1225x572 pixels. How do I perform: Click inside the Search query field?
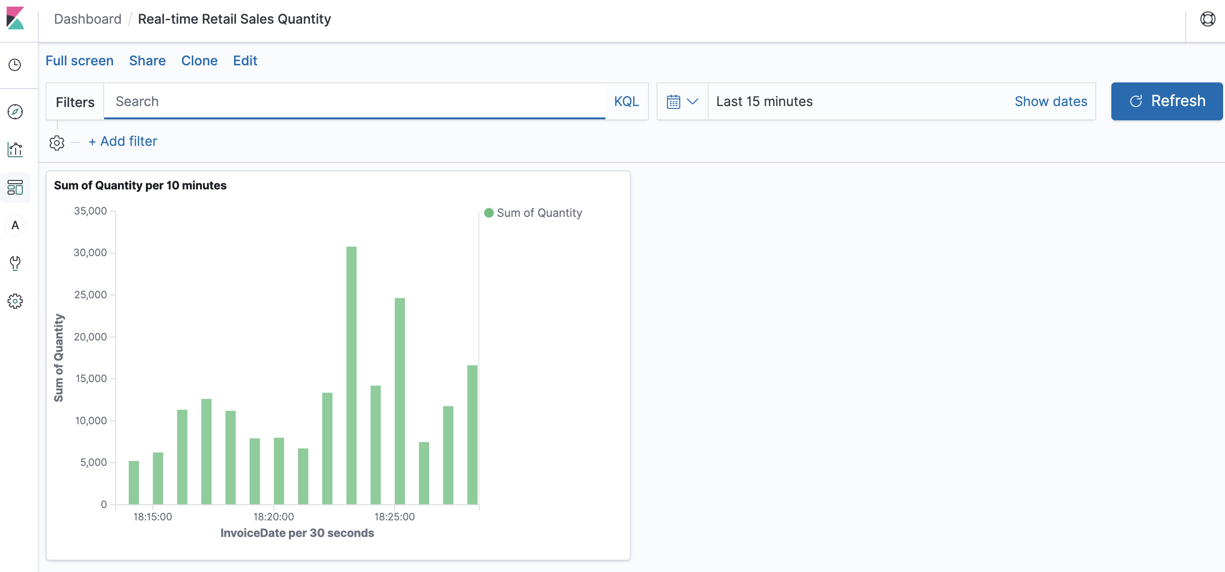[354, 101]
